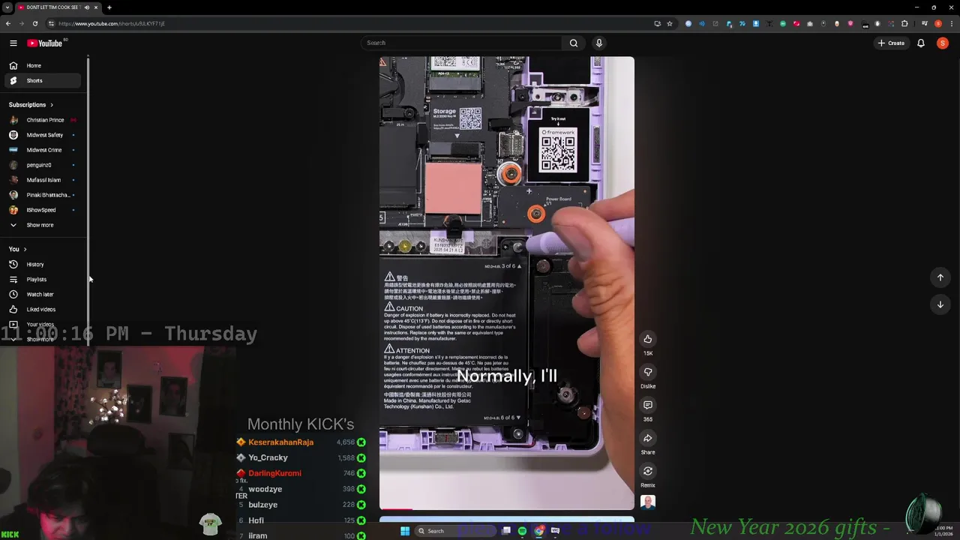
Task: Reload the page in the browser
Action: pyautogui.click(x=34, y=23)
